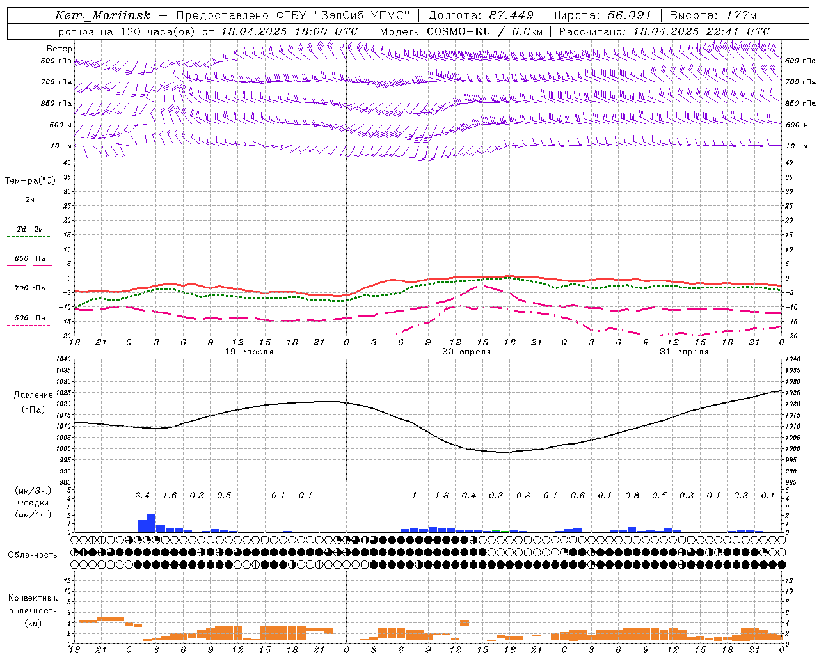This screenshot has width=819, height=655.
Task: Click '850 гПа' entry in temperature legend
Action: pyautogui.click(x=30, y=259)
